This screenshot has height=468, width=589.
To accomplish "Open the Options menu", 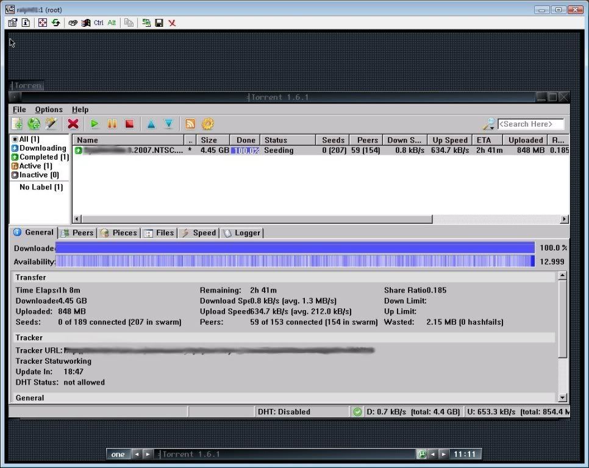I will (49, 110).
